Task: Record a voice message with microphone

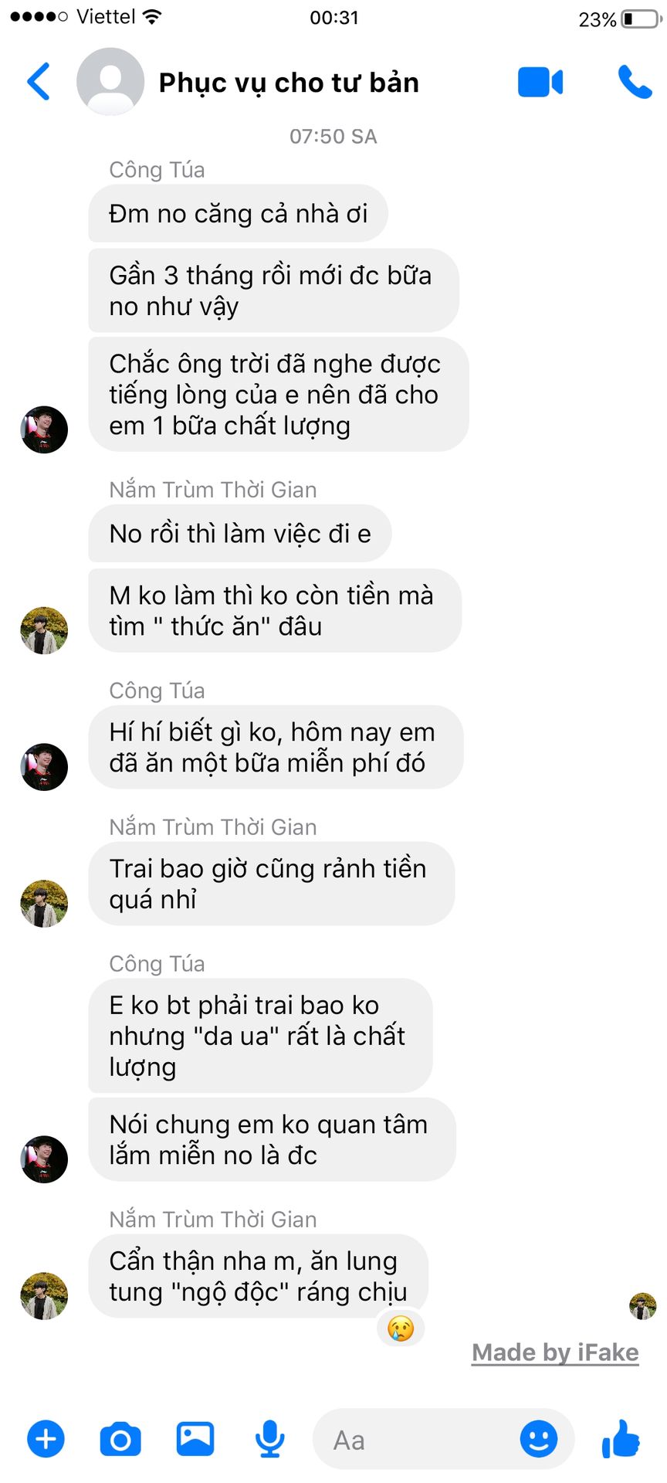Action: coord(270,1439)
